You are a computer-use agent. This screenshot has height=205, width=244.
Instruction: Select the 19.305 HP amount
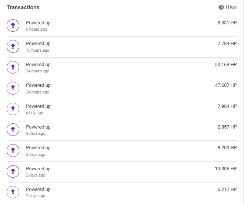pos(226,168)
